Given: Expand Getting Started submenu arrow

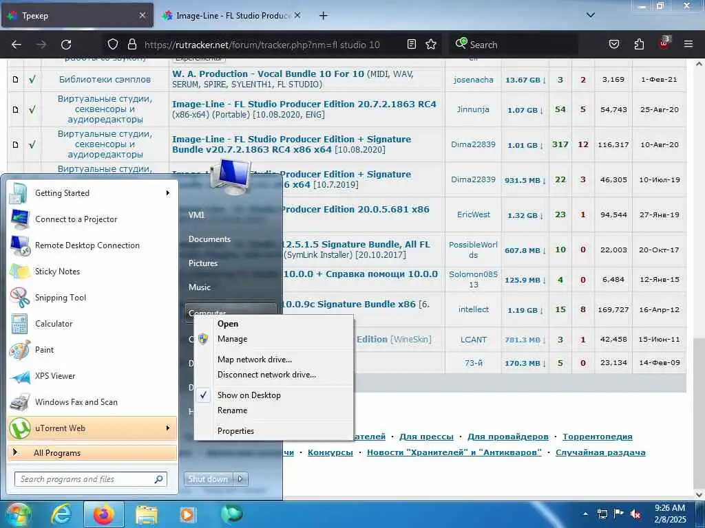Looking at the screenshot, I should (168, 193).
